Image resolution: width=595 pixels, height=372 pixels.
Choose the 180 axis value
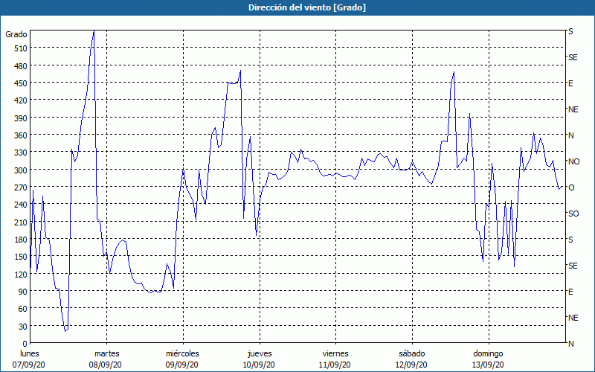[21, 240]
